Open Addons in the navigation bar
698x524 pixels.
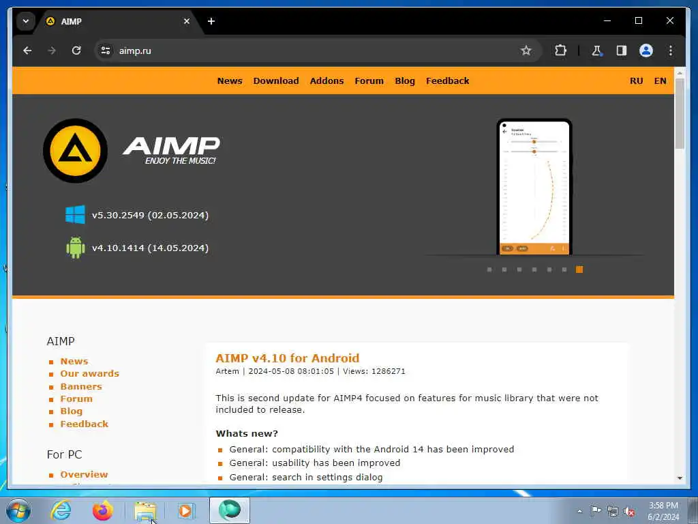tap(327, 81)
